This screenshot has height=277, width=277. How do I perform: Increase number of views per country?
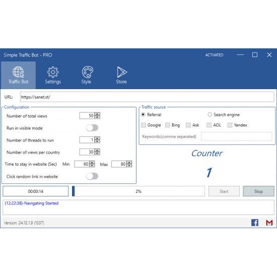pyautogui.click(x=97, y=151)
